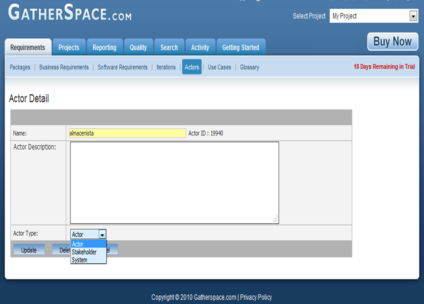Click inside the Actor Description text area
Viewport: 424px width, 304px height.
[x=174, y=183]
